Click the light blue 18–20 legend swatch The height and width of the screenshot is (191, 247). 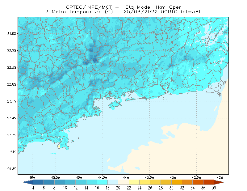(x=113, y=182)
